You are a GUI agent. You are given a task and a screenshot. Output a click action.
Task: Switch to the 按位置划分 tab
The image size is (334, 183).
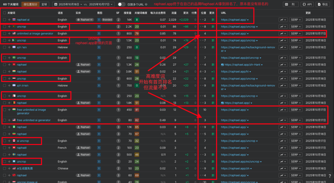[x=30, y=4]
